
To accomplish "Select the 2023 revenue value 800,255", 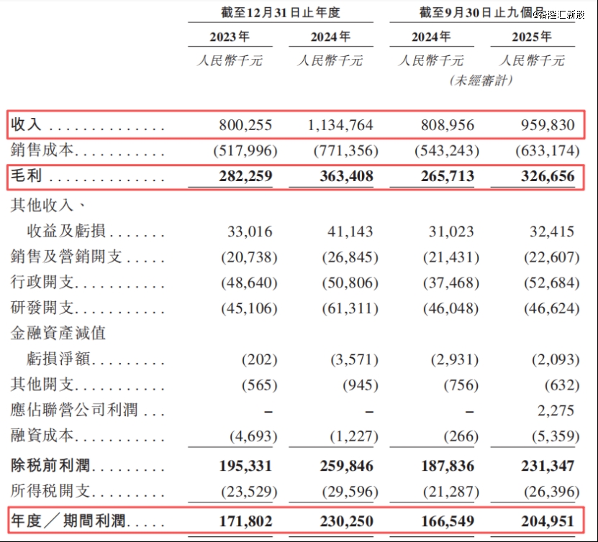I will (x=245, y=125).
